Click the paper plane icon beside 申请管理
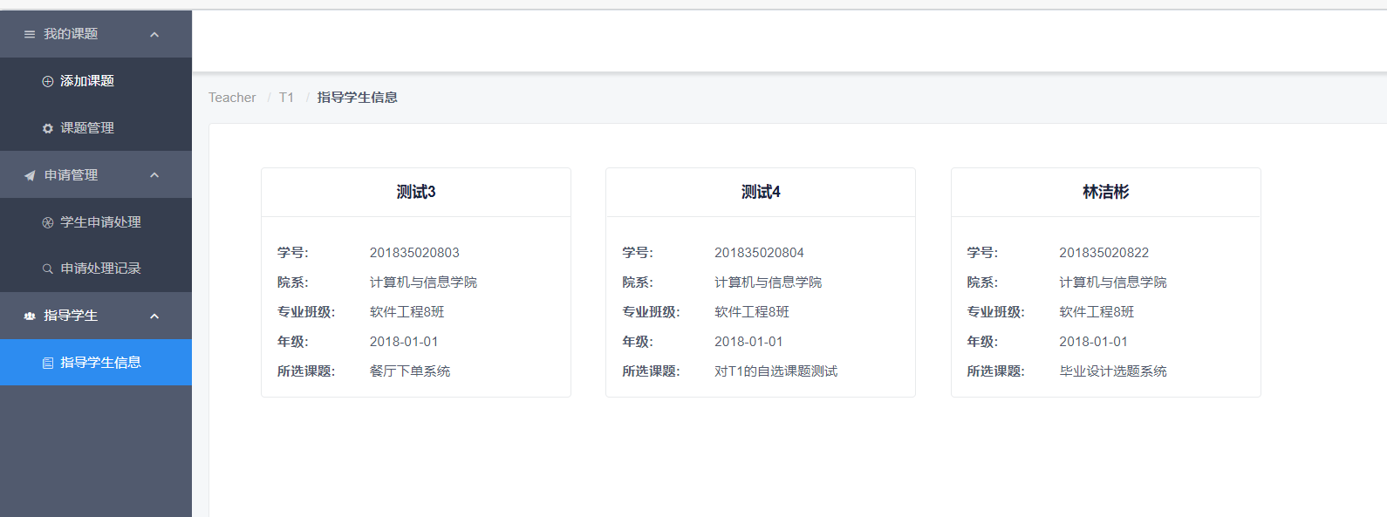 [x=30, y=175]
